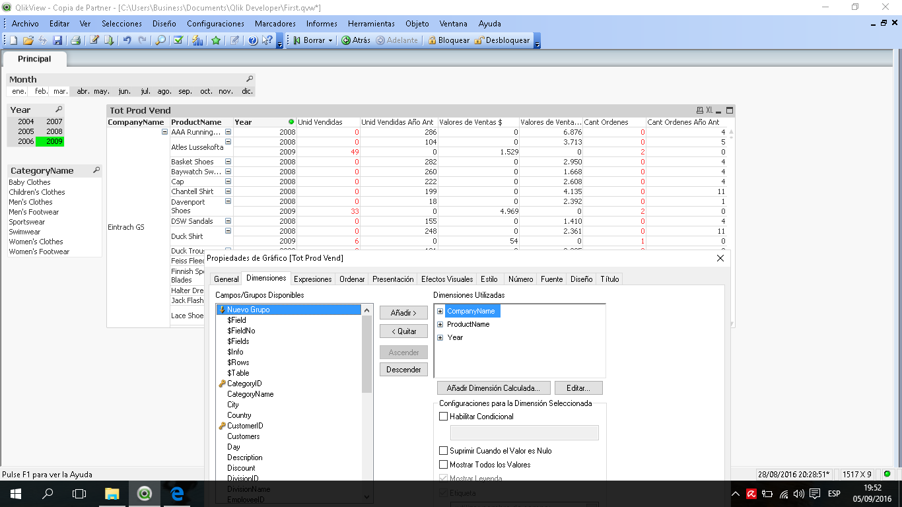Open Microsoft Edge from the taskbar
Image resolution: width=902 pixels, height=507 pixels.
click(x=177, y=493)
